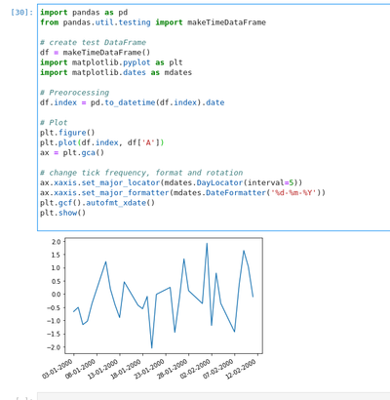Click the 'plt.figure()' code line
The height and width of the screenshot is (400, 390).
67,133
